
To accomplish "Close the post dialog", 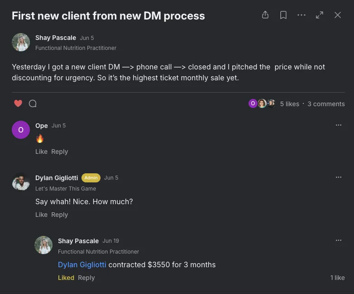I will [338, 15].
